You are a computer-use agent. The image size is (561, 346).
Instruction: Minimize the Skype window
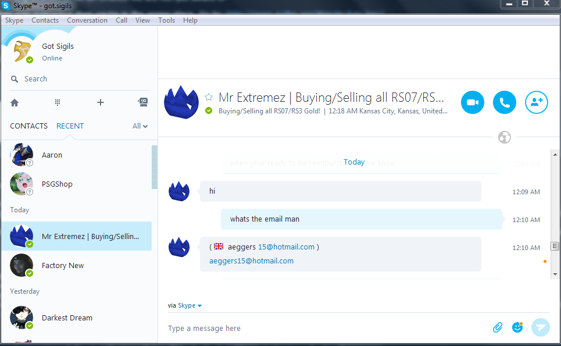(509, 4)
